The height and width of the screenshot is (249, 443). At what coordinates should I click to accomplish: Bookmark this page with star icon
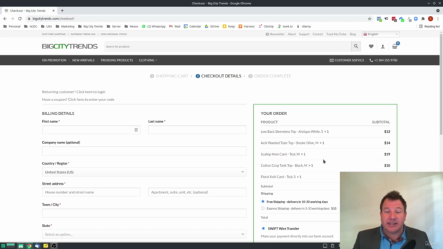click(x=370, y=19)
